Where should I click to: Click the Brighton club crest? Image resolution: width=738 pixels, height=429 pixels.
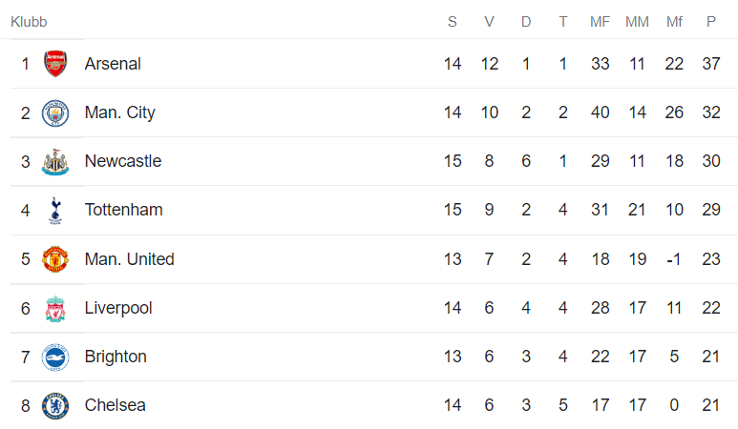click(x=55, y=357)
